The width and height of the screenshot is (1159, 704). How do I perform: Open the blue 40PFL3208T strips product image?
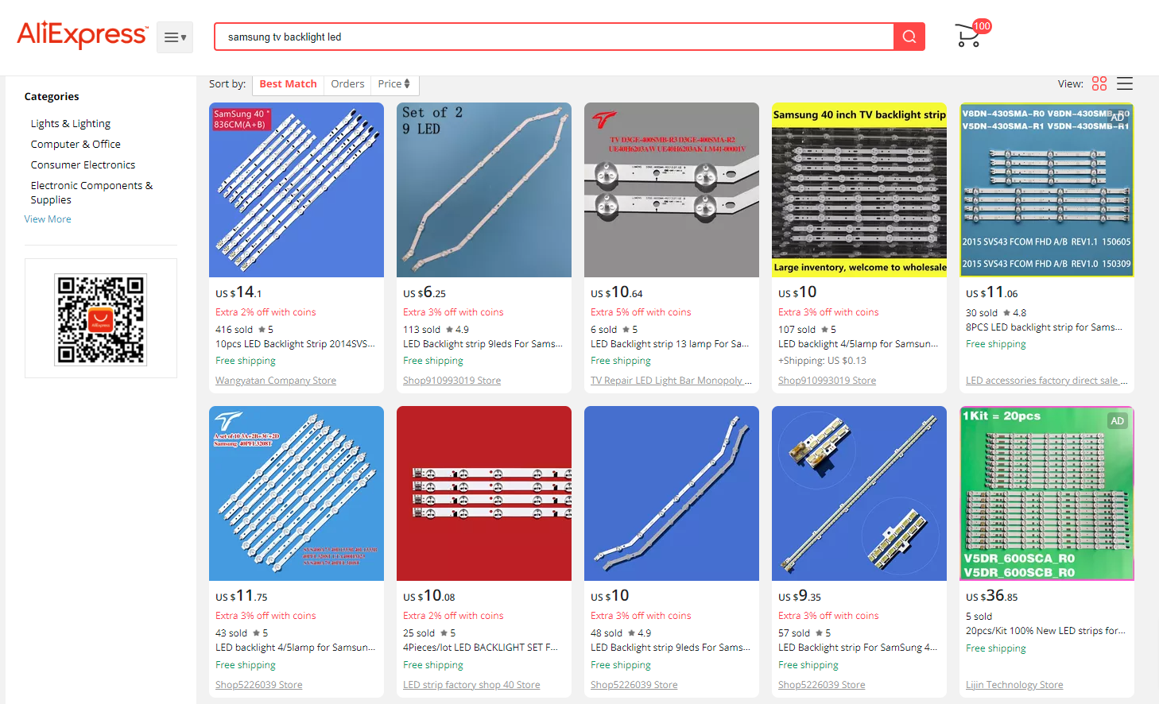coord(297,493)
